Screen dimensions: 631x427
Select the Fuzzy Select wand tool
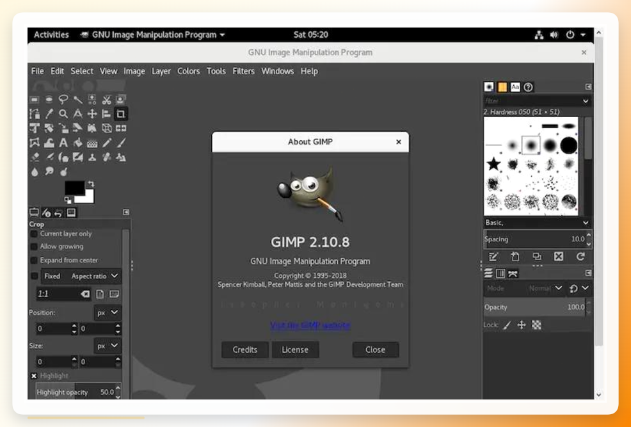(x=77, y=99)
